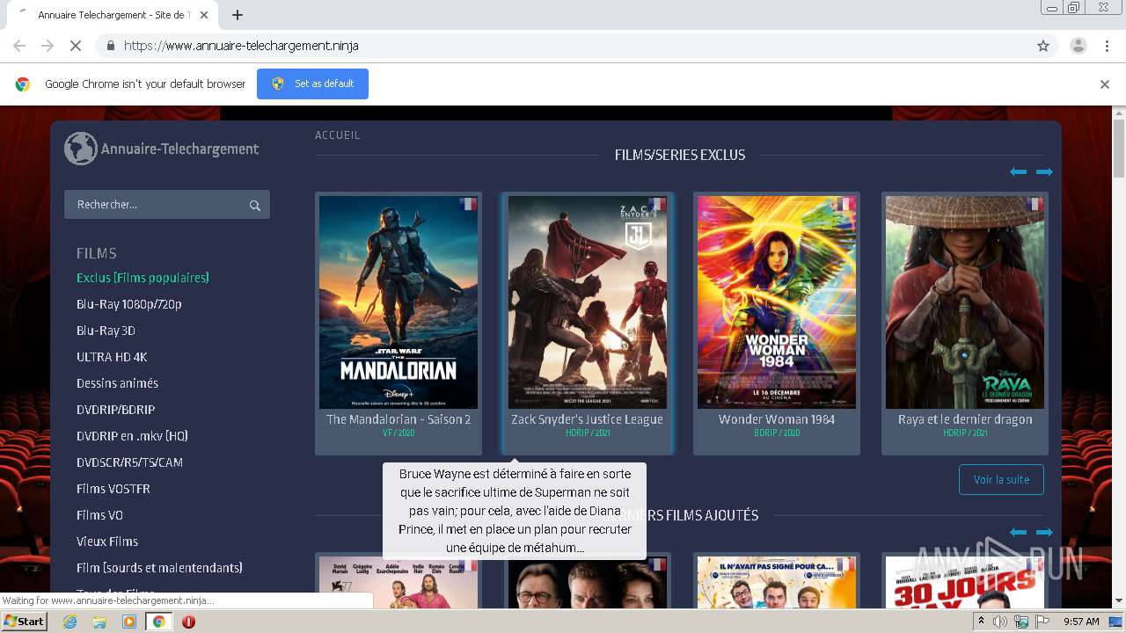Open DVDRIP/BDRIP category
This screenshot has height=633, width=1126.
point(115,410)
